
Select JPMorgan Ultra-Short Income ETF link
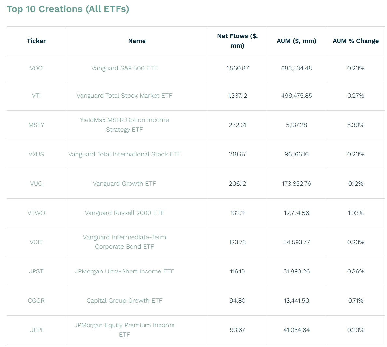coord(124,271)
